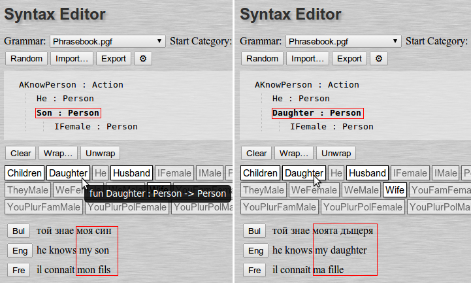Click the gear settings icon in left panel
The height and width of the screenshot is (283, 471).
[143, 58]
